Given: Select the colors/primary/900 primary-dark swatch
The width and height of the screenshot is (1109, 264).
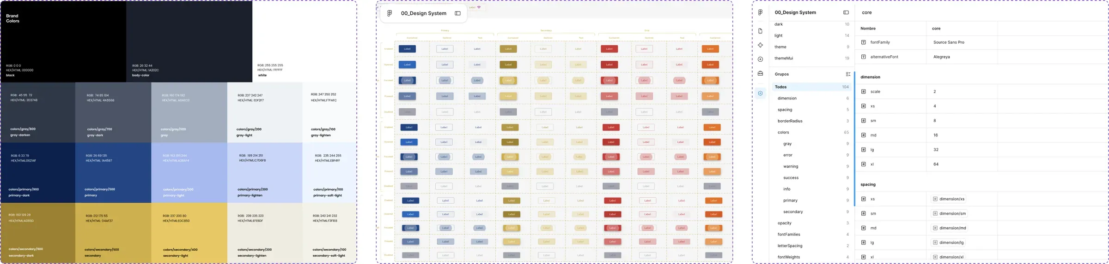Looking at the screenshot, I should [x=37, y=173].
